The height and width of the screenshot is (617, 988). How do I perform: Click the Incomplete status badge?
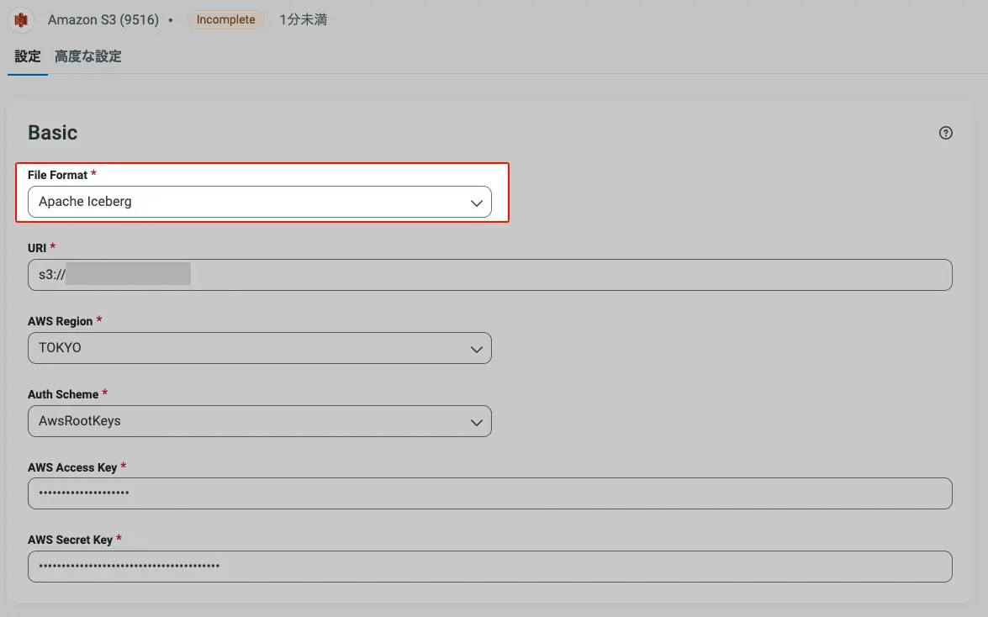[225, 19]
